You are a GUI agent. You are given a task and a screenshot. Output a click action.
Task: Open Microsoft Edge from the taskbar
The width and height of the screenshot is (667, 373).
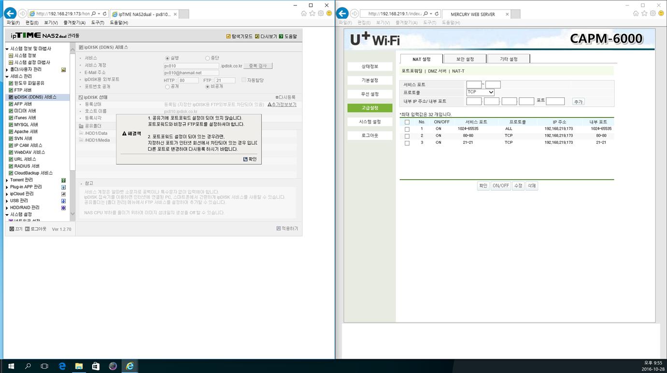(62, 366)
